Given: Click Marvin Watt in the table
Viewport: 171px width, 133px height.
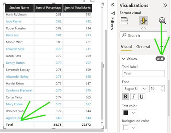Looking at the screenshot, I should coord(14,42).
